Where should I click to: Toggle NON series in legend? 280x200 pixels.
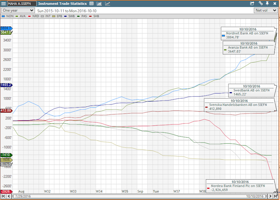pyautogui.click(x=8, y=16)
